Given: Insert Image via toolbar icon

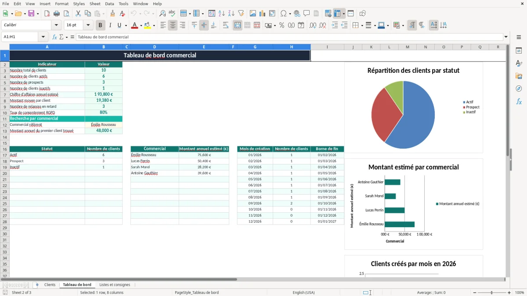Looking at the screenshot, I should [253, 14].
